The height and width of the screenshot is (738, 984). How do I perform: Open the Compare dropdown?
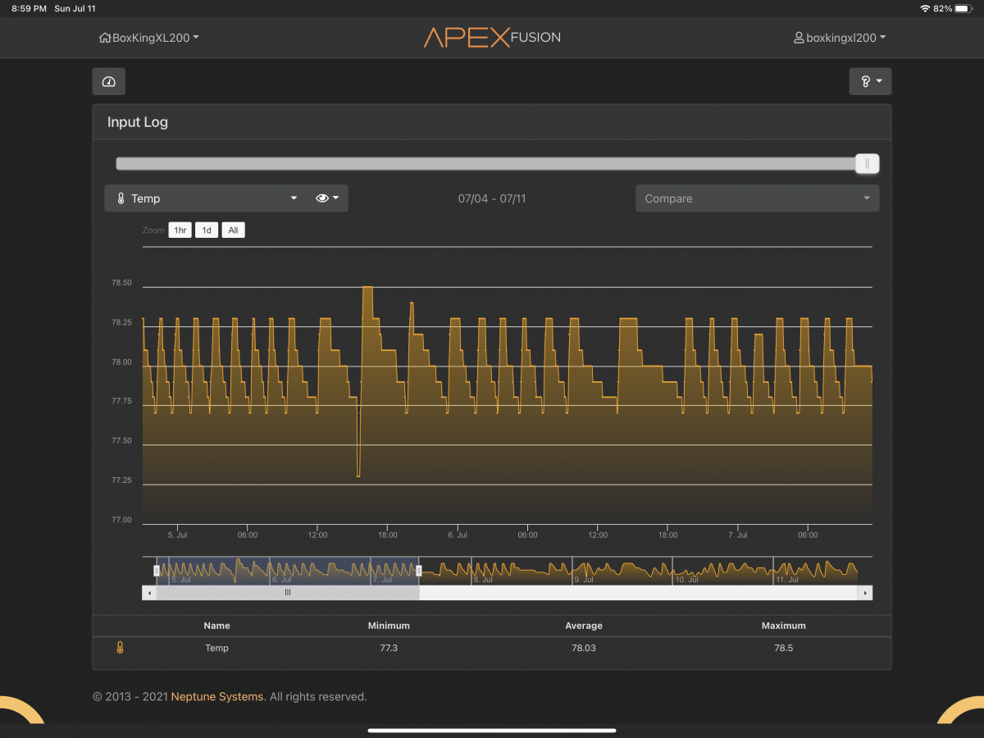(757, 198)
